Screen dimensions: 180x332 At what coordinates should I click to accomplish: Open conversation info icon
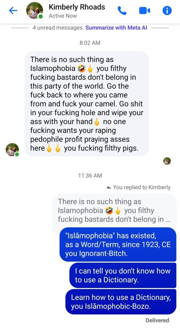[167, 11]
